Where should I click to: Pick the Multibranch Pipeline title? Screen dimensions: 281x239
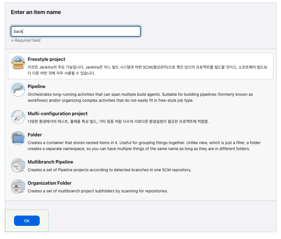[50, 162]
